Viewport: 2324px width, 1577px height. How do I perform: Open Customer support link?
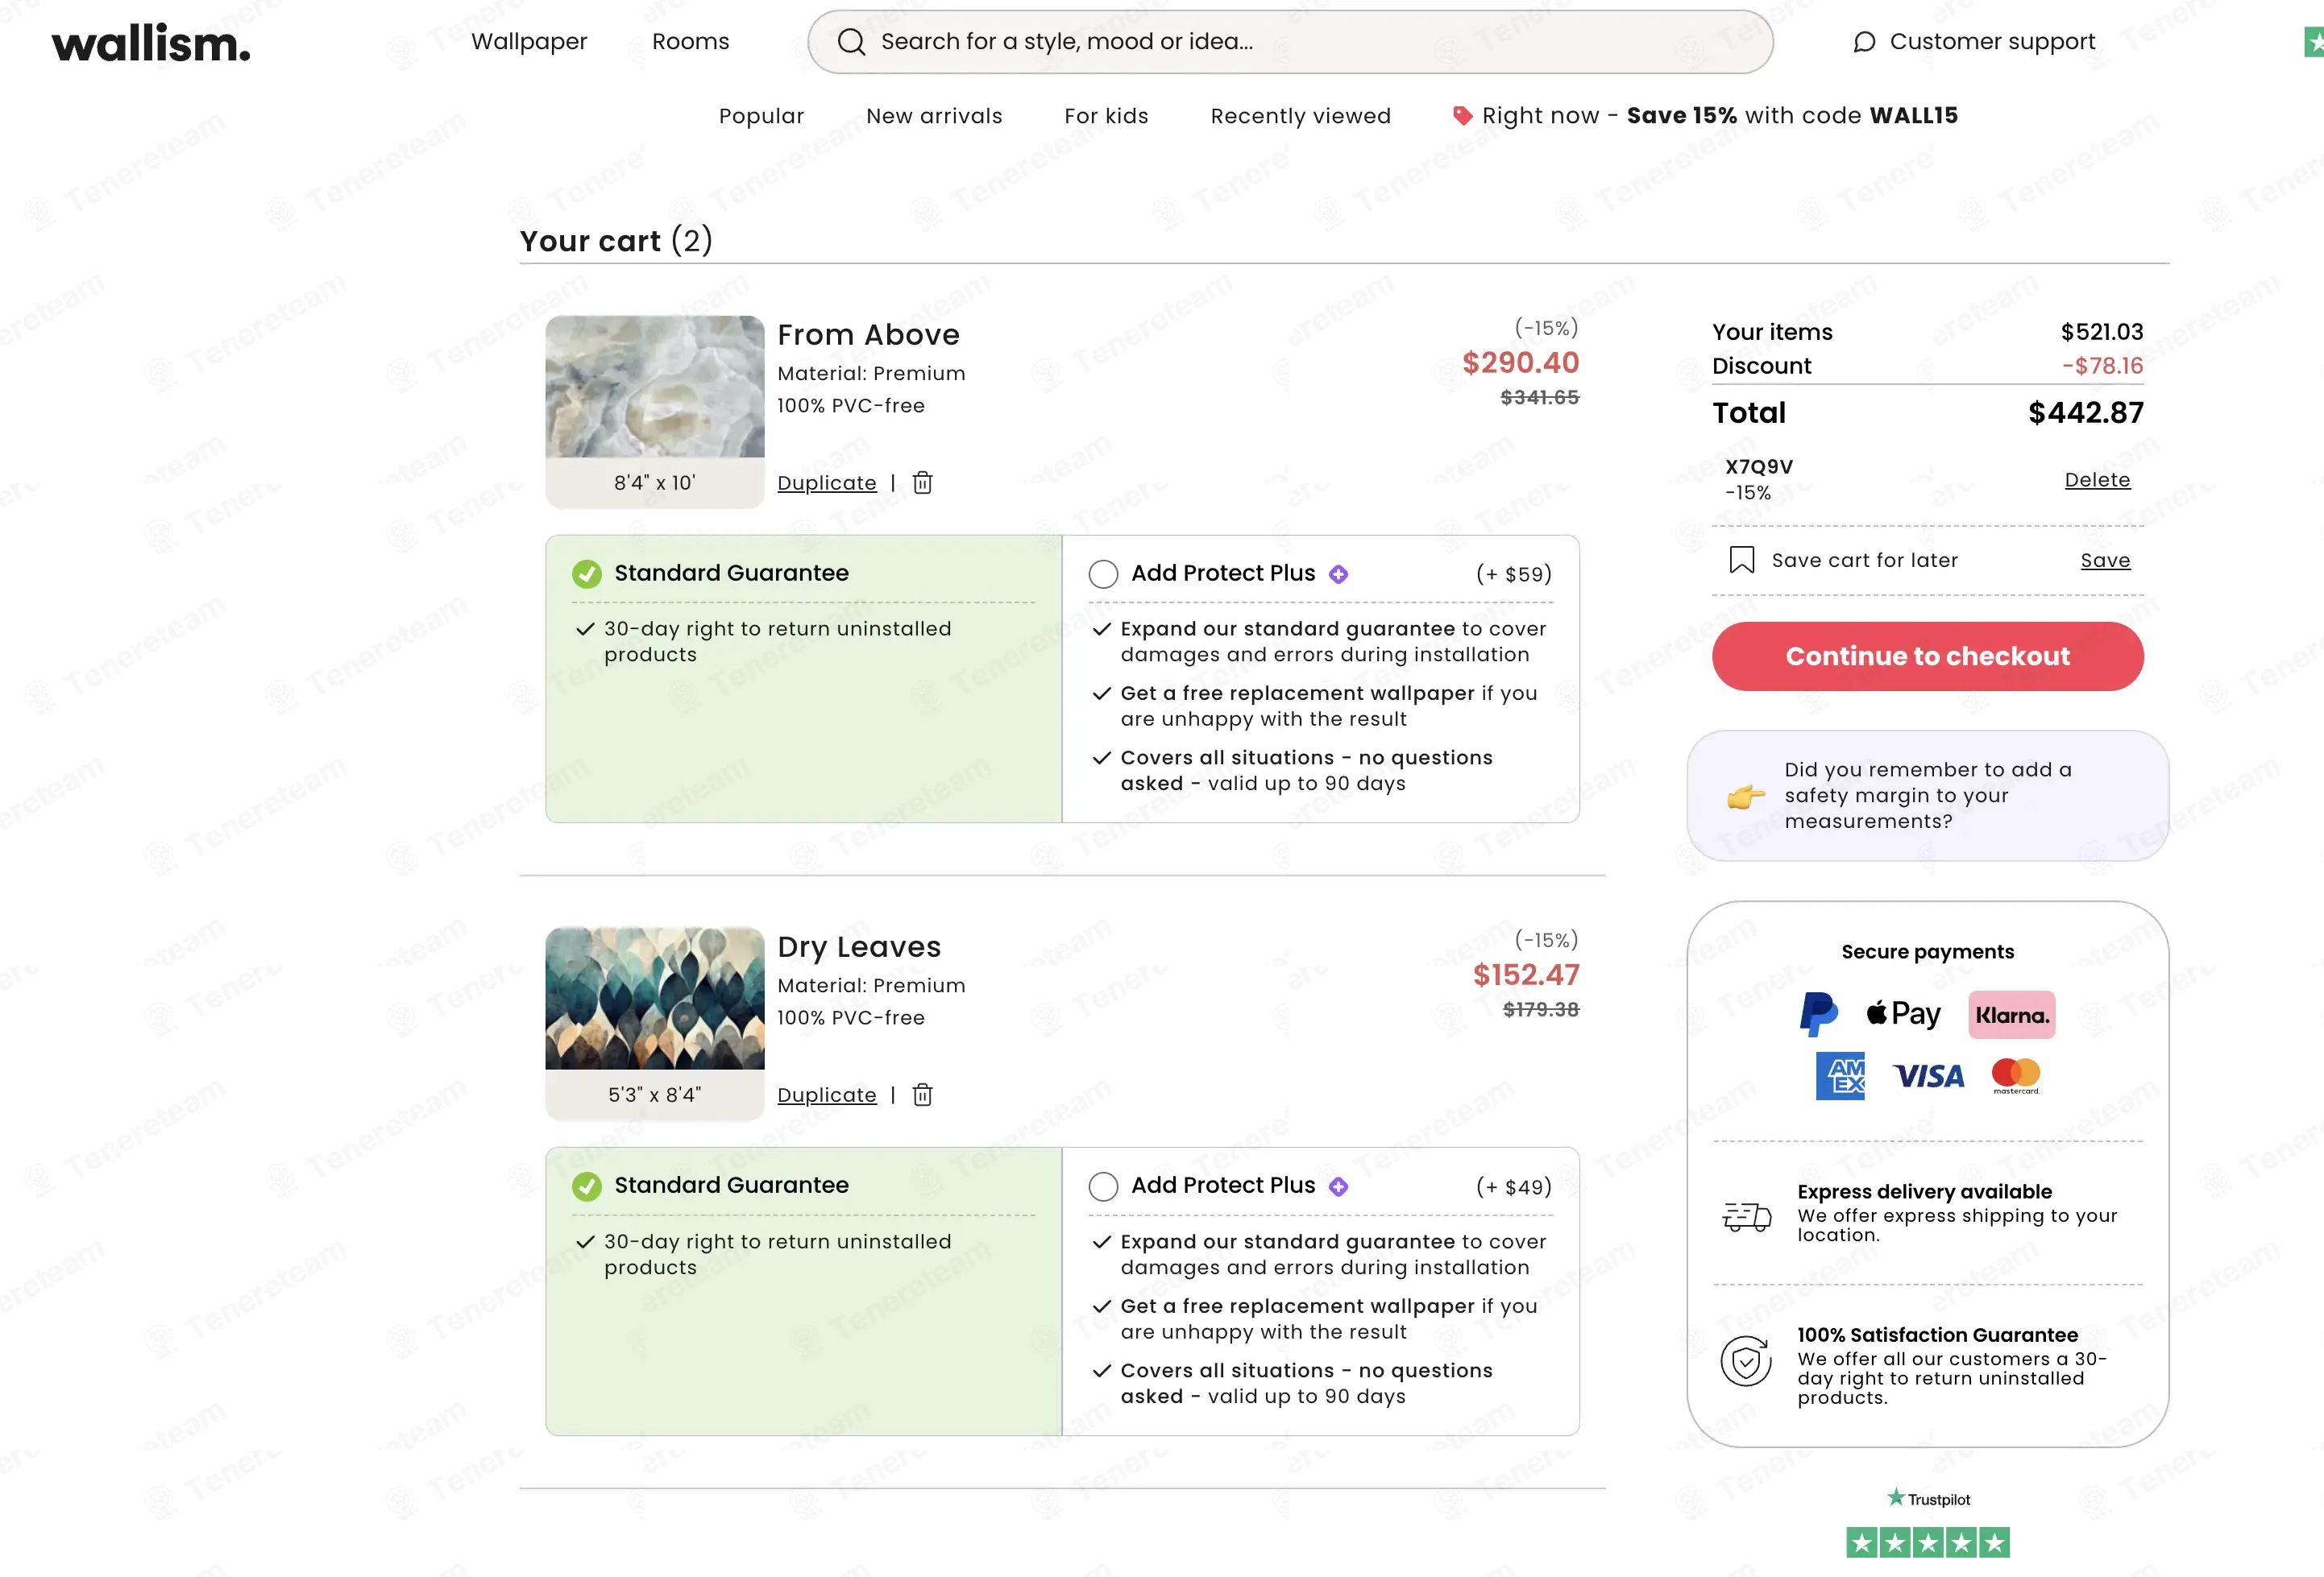[1992, 42]
